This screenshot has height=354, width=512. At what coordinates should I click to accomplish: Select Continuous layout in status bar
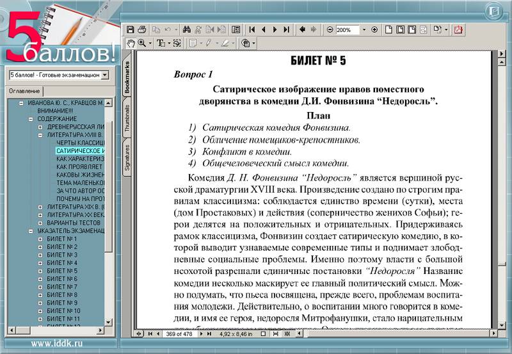276,334
